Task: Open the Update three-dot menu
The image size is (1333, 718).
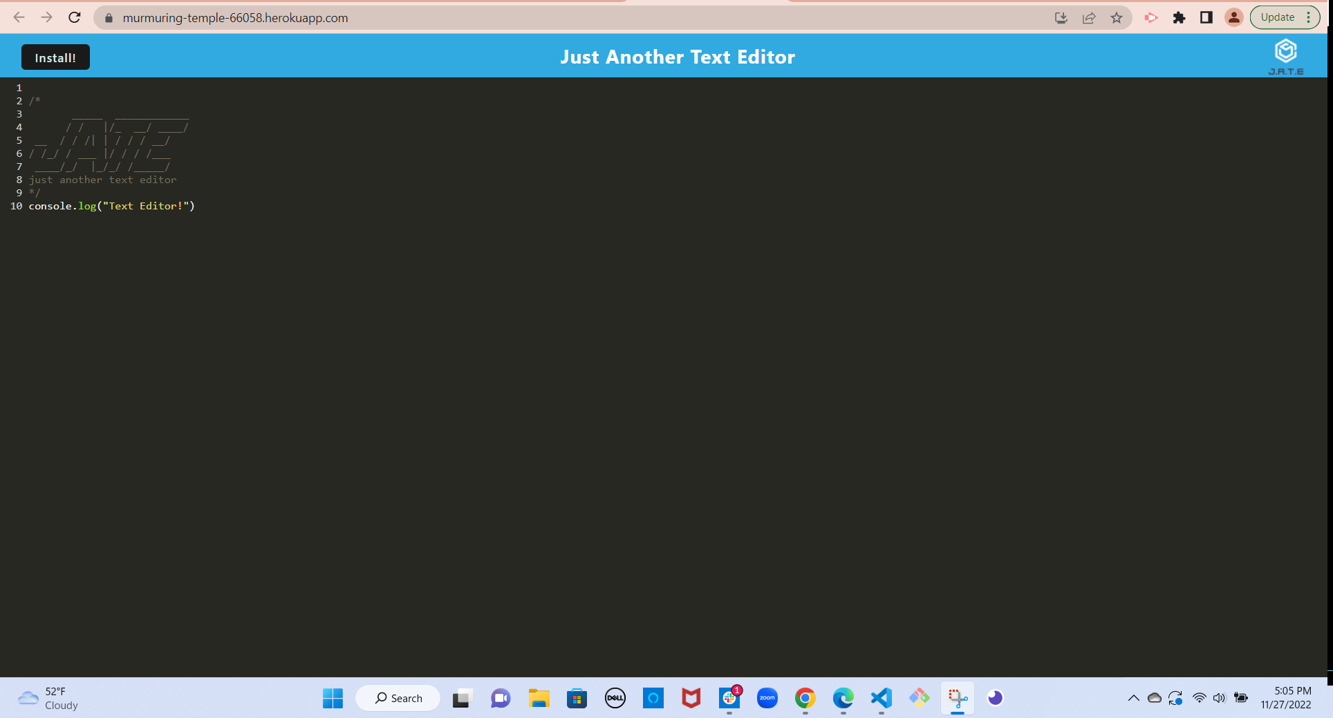Action: click(1309, 17)
